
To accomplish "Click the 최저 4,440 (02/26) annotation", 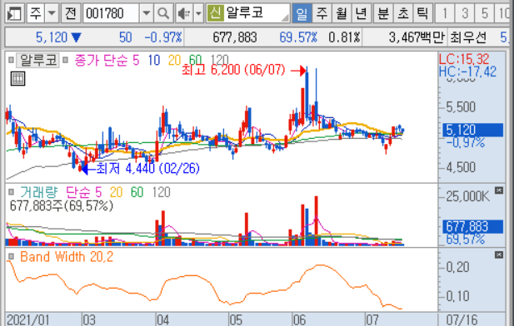I will tap(147, 169).
